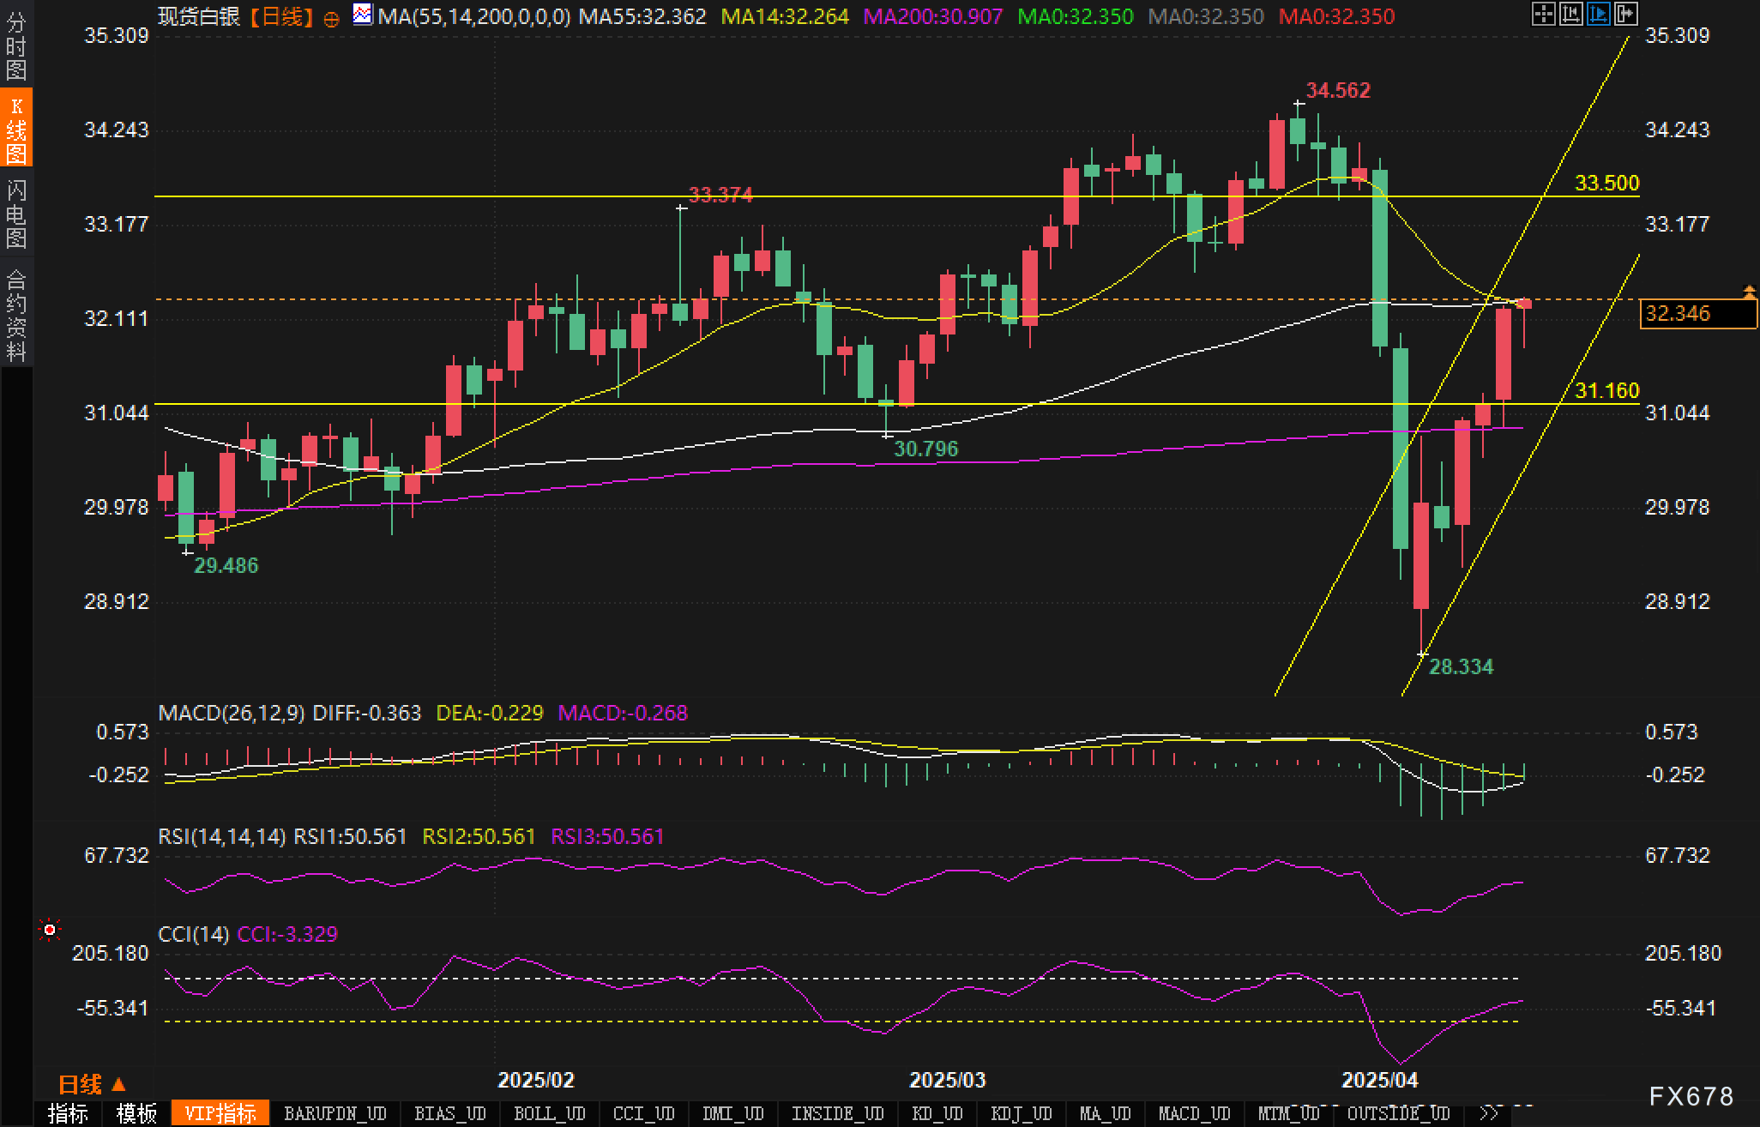Open 合约资料 in the left sidebar
1760x1127 pixels.
(15, 315)
